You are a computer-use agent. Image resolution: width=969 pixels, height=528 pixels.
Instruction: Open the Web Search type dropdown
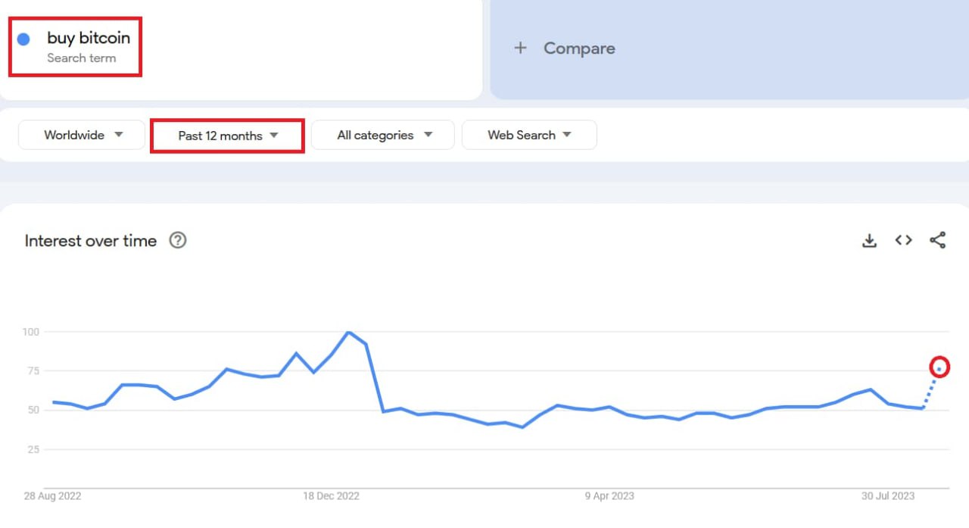point(528,135)
